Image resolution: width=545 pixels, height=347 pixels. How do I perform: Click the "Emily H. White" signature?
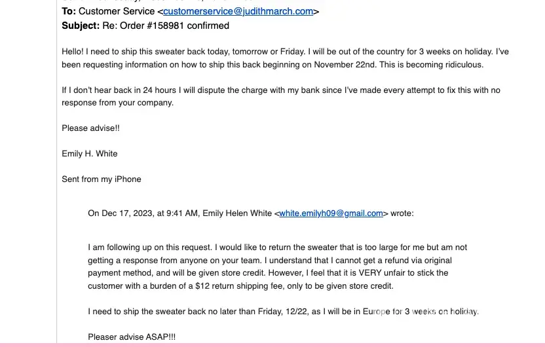point(90,153)
